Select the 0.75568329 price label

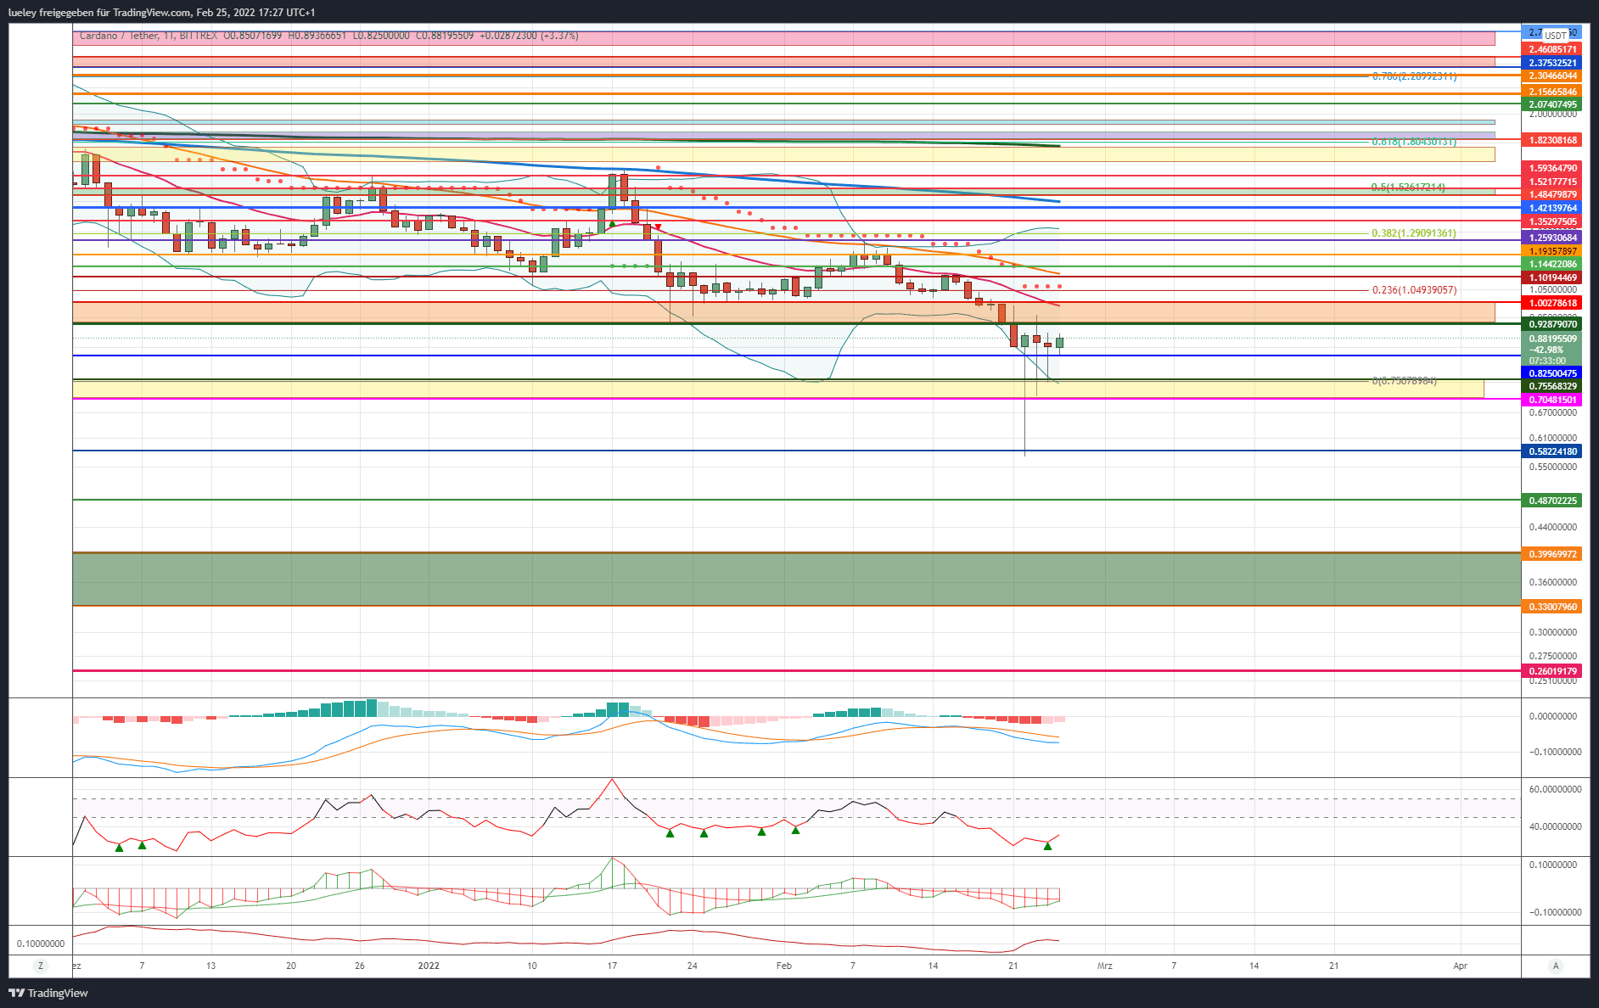pyautogui.click(x=1552, y=386)
